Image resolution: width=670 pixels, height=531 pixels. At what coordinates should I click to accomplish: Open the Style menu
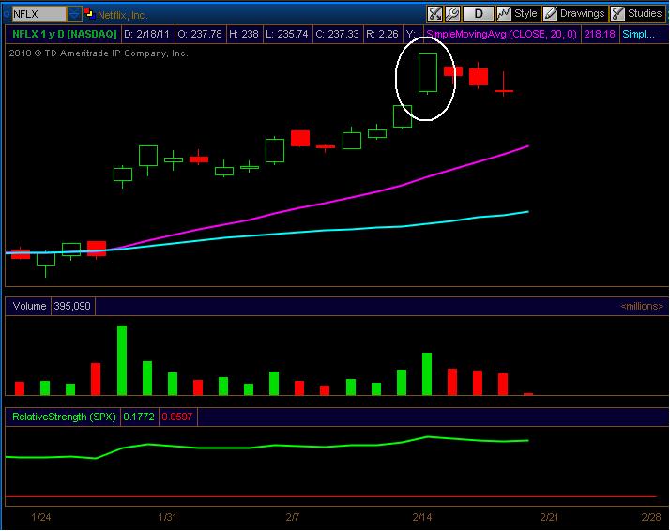[x=517, y=14]
